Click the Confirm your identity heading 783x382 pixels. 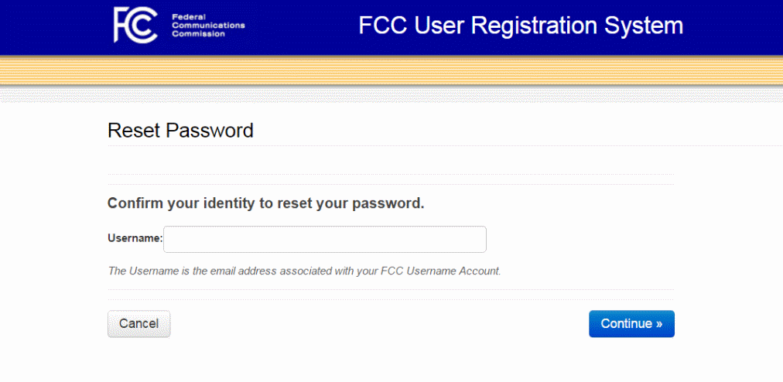[265, 204]
